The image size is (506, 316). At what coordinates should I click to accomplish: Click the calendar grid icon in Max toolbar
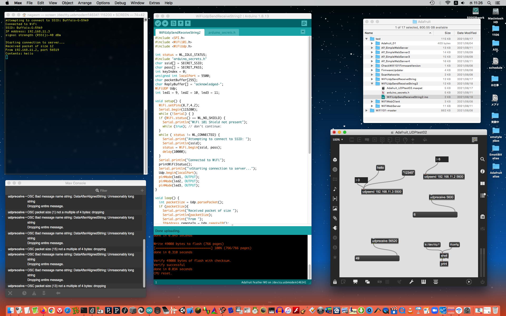474,140
